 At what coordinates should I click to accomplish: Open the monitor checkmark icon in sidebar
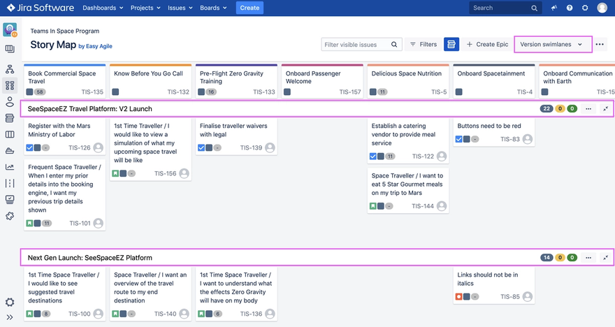pos(10,200)
